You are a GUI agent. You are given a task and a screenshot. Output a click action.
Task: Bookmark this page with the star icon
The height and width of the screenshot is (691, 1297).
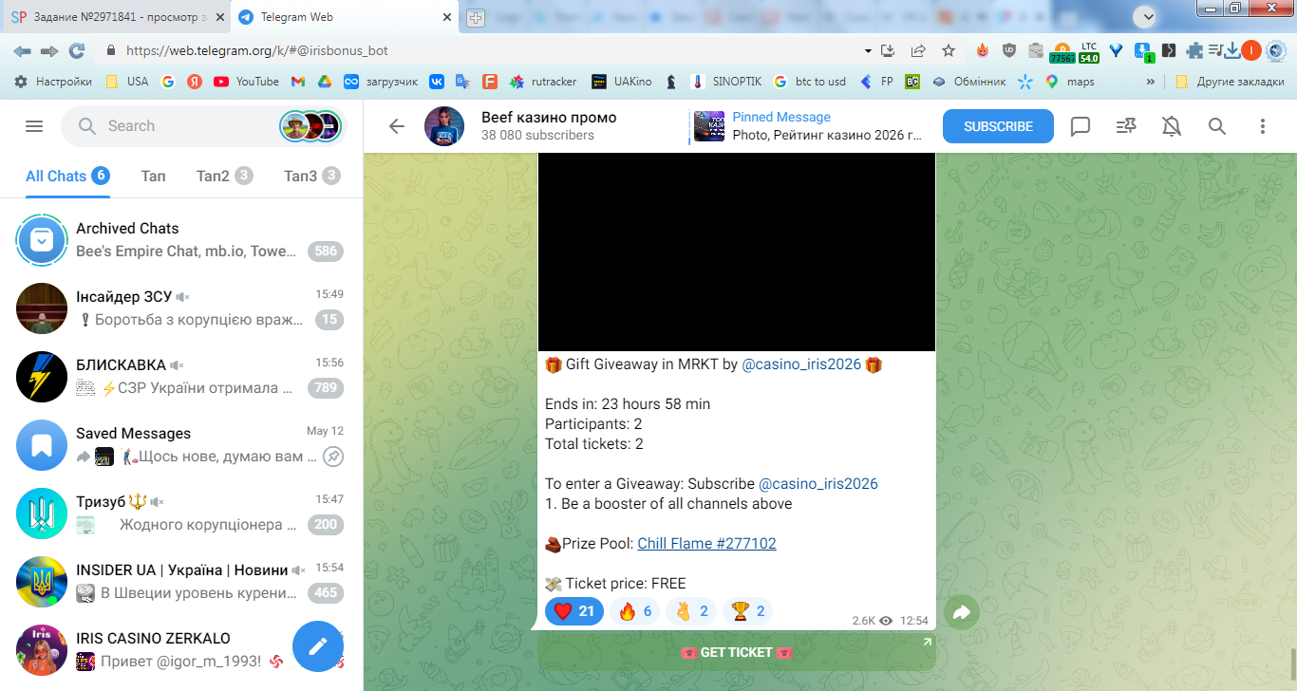[x=948, y=51]
